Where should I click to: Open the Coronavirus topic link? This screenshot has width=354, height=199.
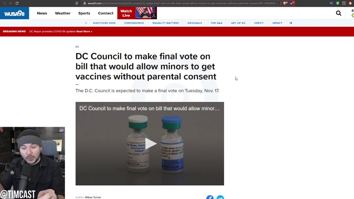click(x=134, y=23)
